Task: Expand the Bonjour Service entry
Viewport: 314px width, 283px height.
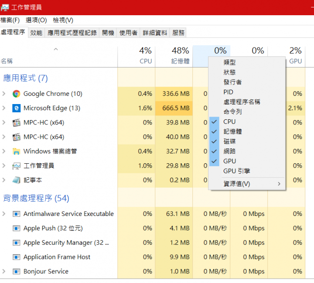Action: 4,271
